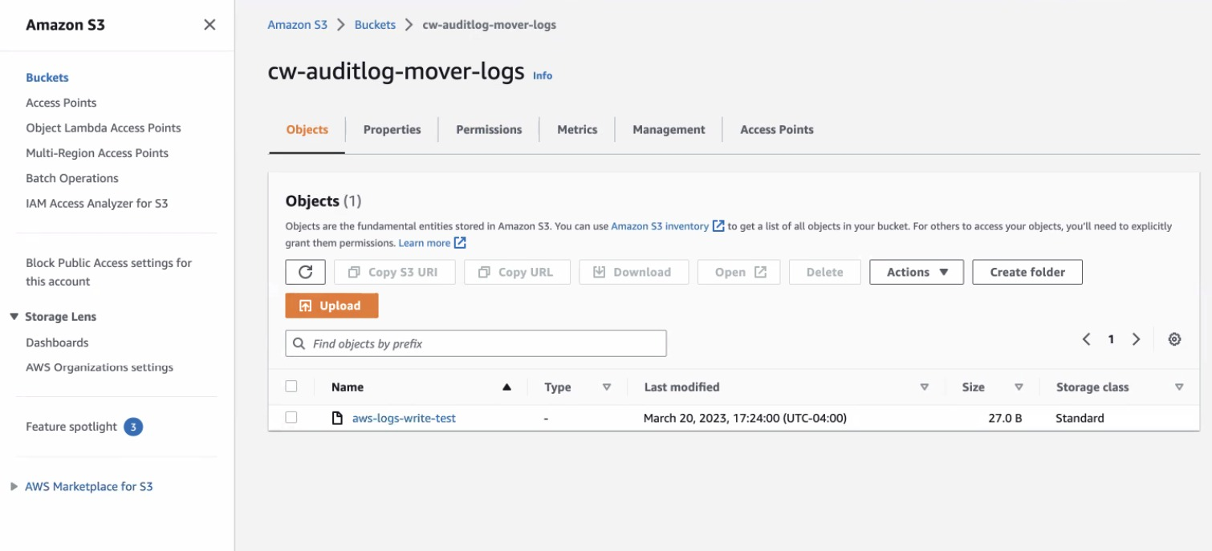Open the Management tab

click(x=669, y=129)
